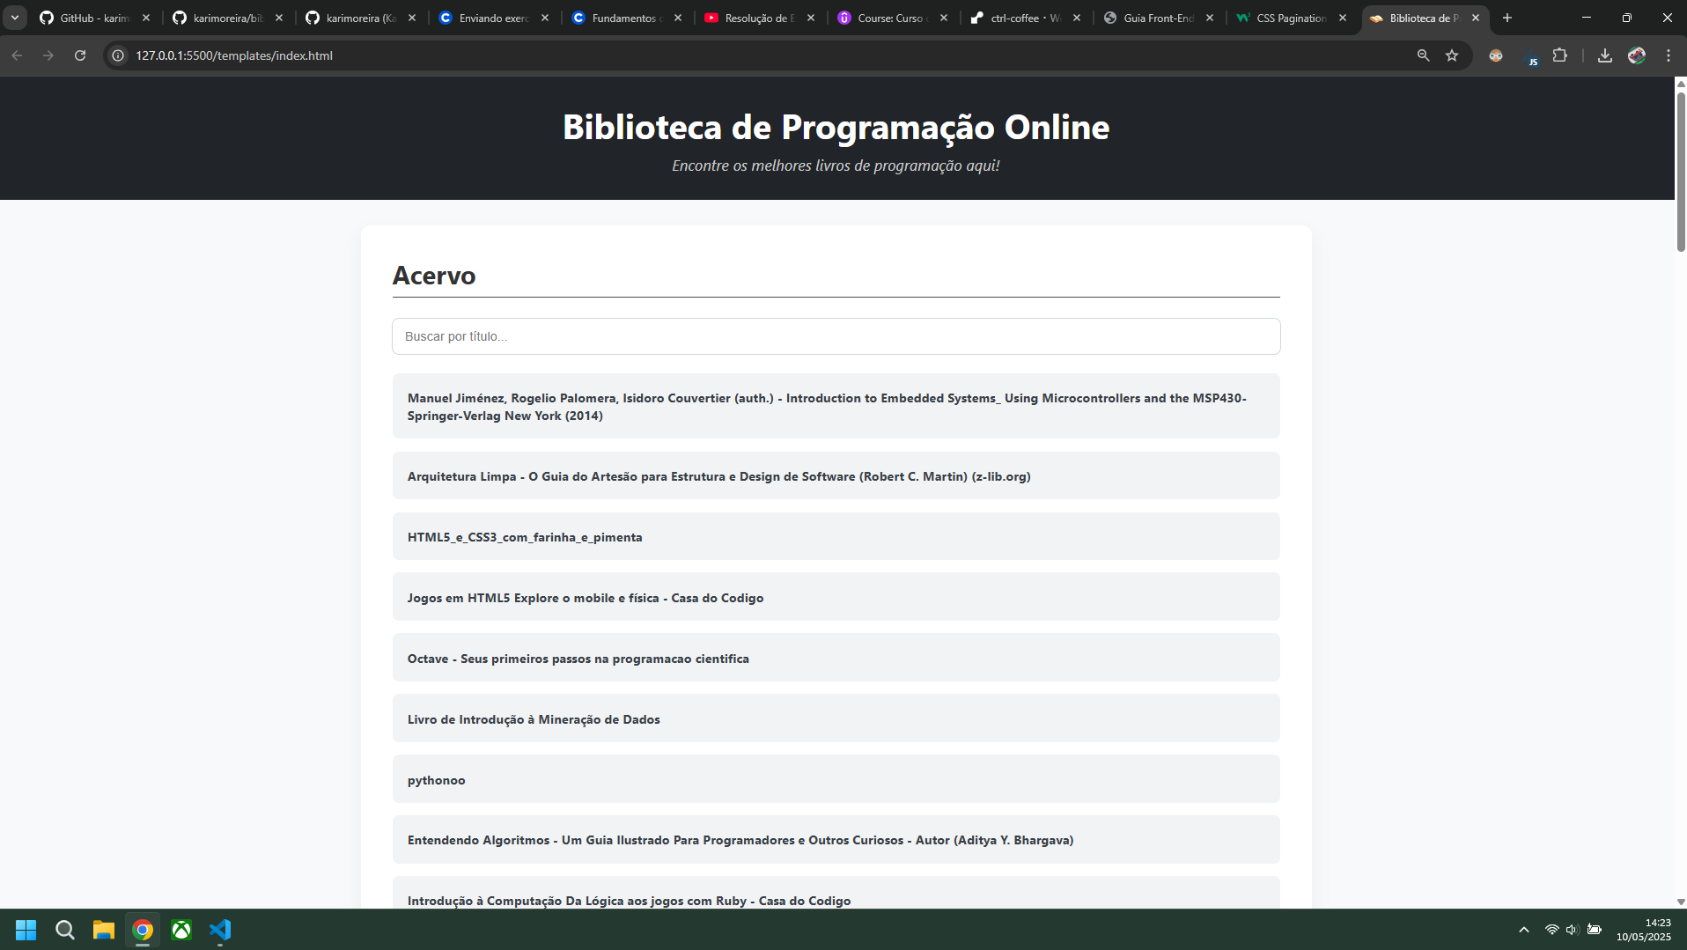Screen dimensions: 1687x950
Task: Click the address bar URL
Action: 234,55
